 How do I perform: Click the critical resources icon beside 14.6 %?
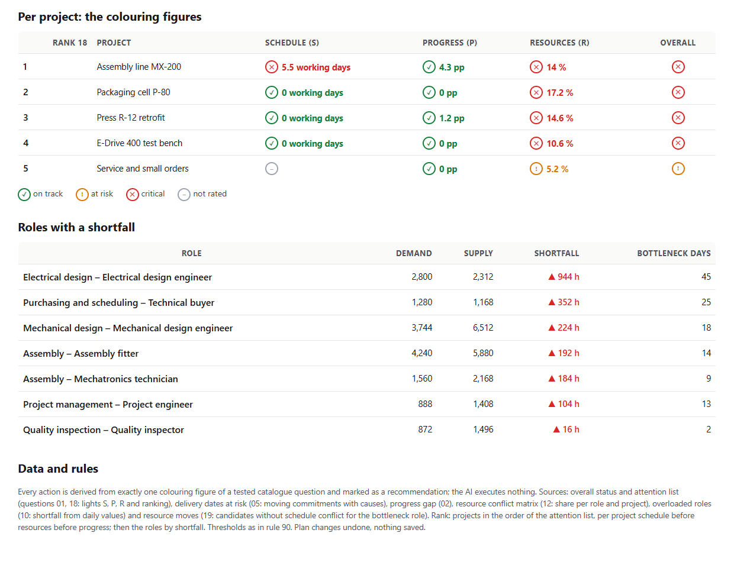pyautogui.click(x=536, y=118)
